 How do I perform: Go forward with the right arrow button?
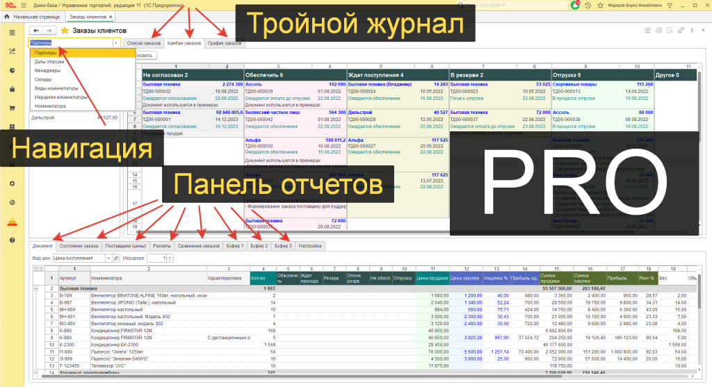[x=49, y=31]
